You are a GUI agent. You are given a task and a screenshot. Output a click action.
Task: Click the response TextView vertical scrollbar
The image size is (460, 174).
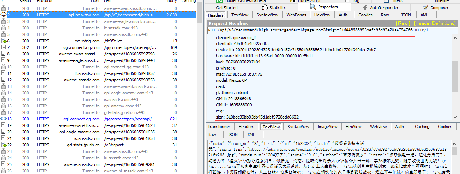pos(455,157)
